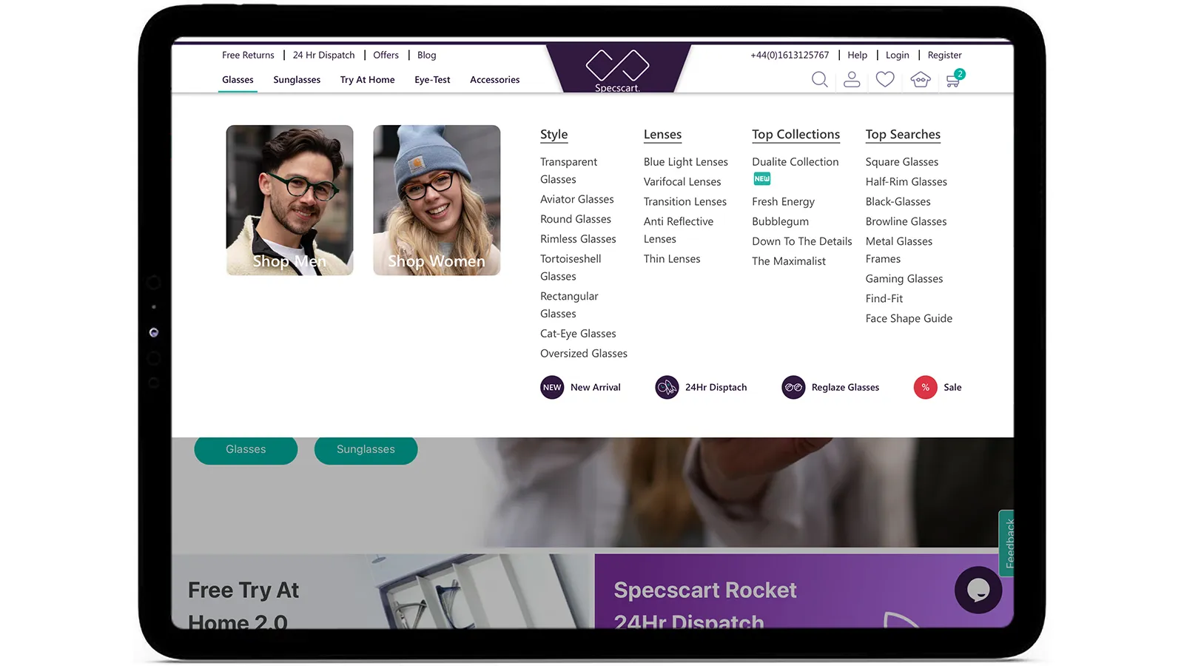
Task: Click Gaming Glasses link
Action: pyautogui.click(x=904, y=279)
